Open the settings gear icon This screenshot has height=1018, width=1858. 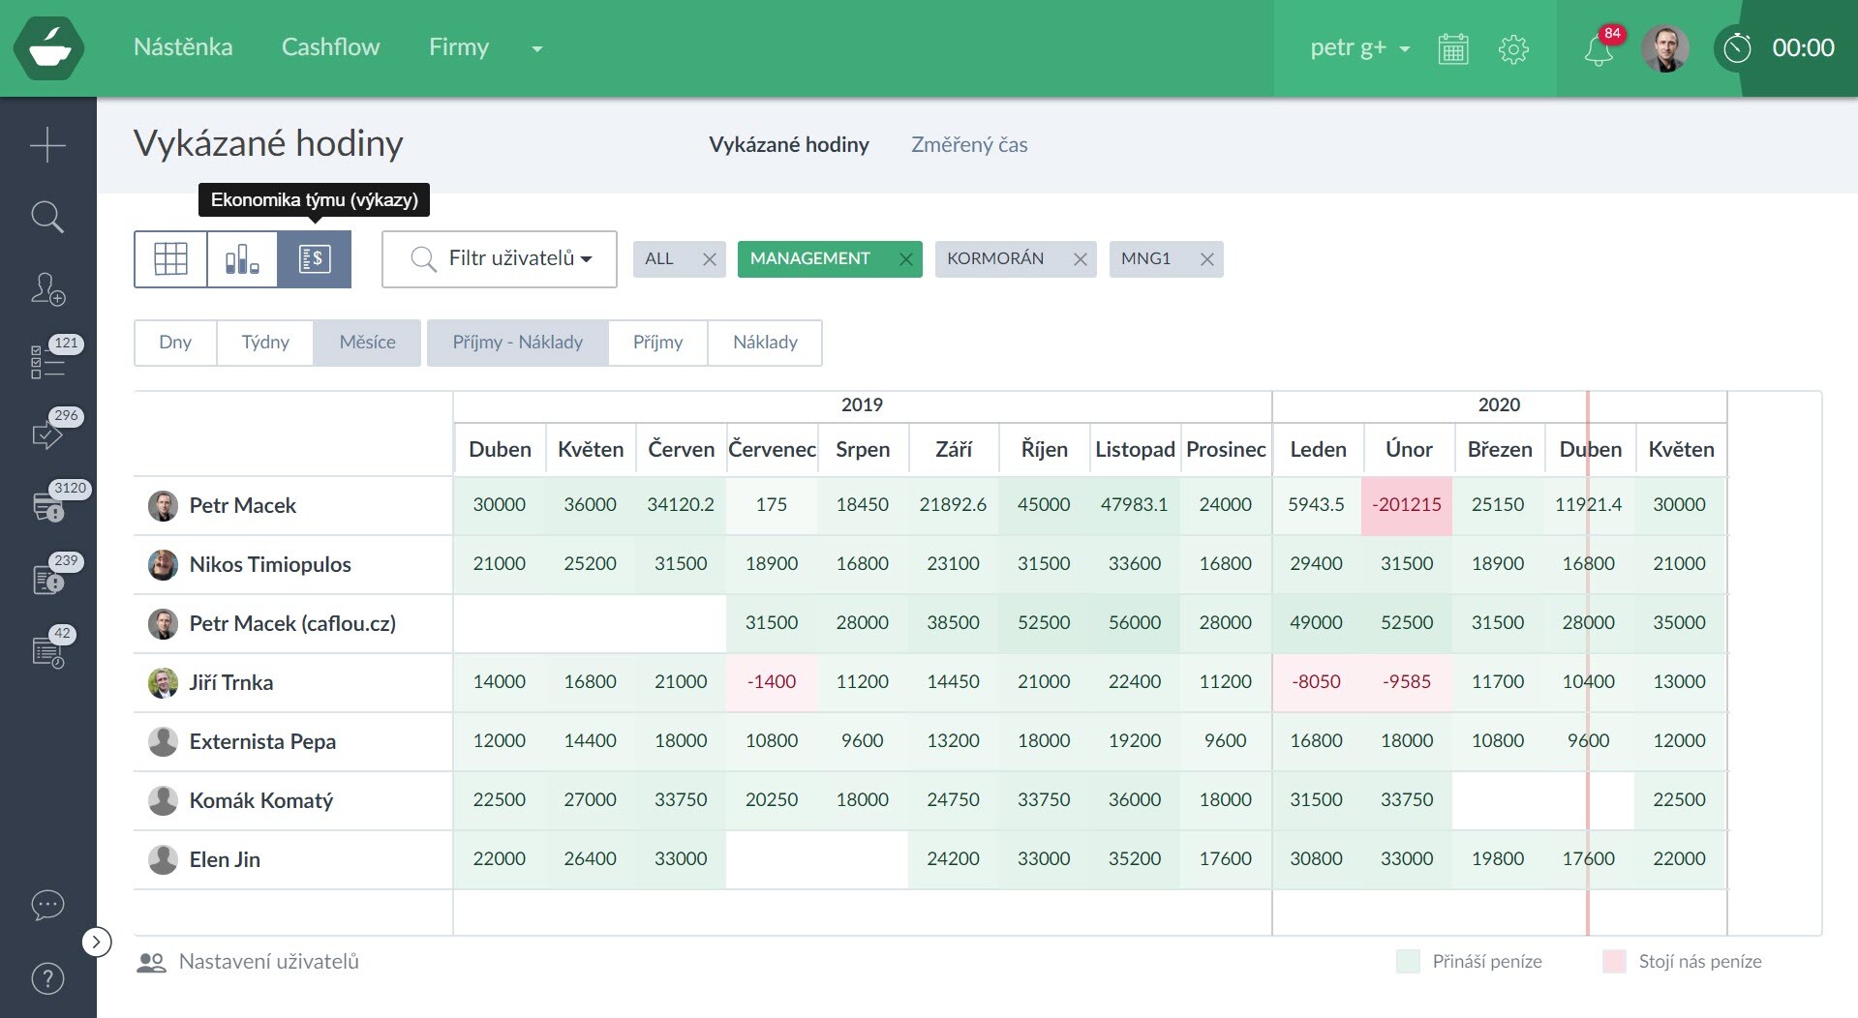[1512, 48]
